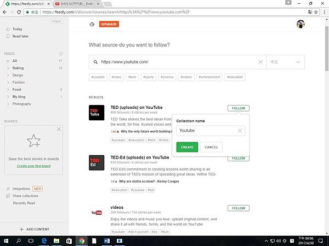Click CANCEL in the collection popup
The image size is (329, 246).
211,147
